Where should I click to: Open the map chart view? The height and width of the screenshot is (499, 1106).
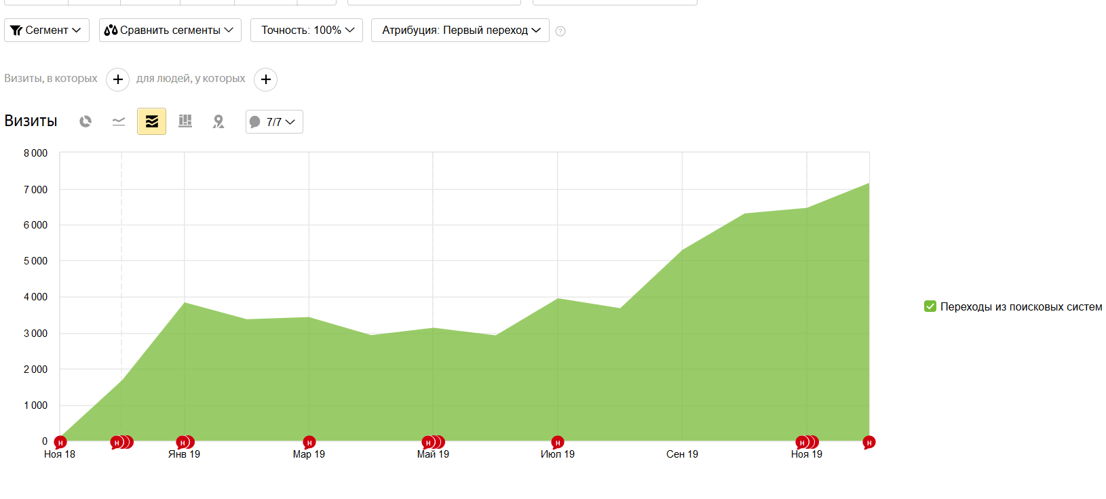218,121
